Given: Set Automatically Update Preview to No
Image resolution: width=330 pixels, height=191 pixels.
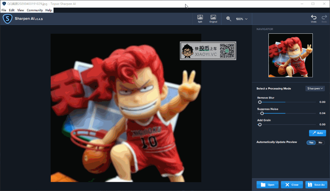Looking at the screenshot, I should click(320, 142).
